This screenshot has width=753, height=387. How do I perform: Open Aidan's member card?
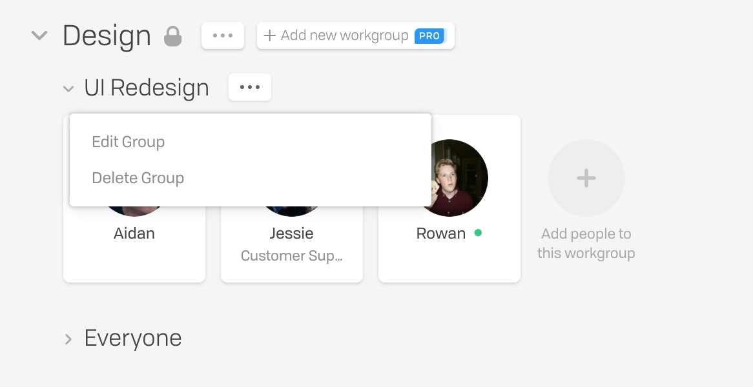point(134,244)
